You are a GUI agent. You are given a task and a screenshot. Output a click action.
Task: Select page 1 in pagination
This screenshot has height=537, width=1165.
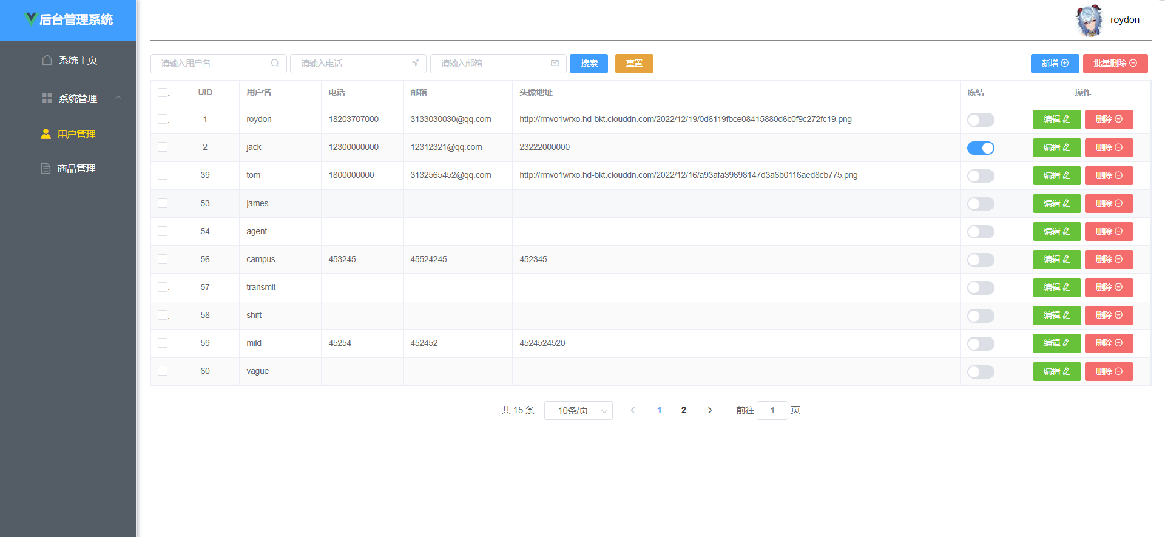660,410
